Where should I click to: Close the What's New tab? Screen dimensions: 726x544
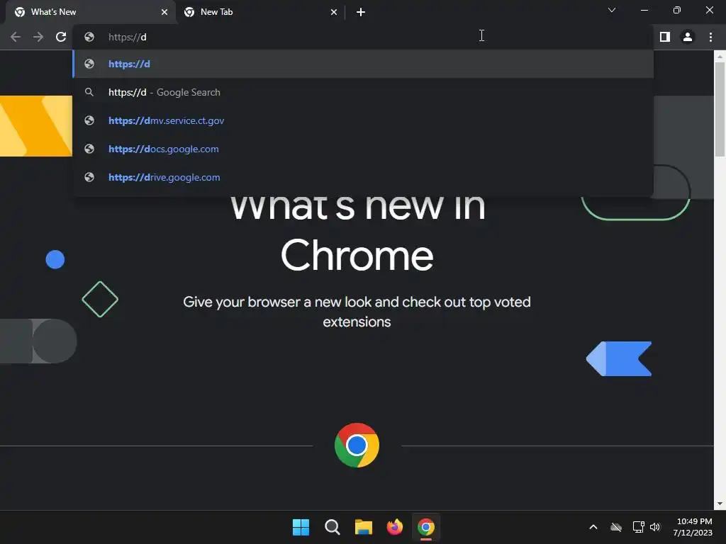tap(164, 12)
